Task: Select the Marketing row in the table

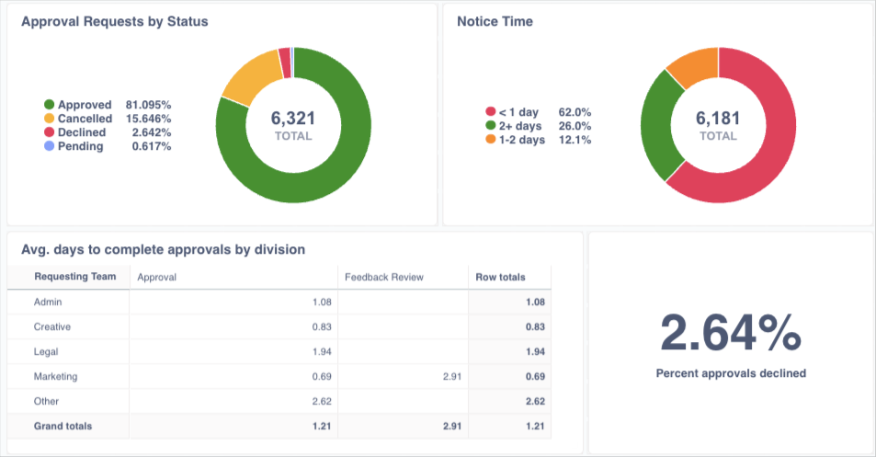Action: 56,376
